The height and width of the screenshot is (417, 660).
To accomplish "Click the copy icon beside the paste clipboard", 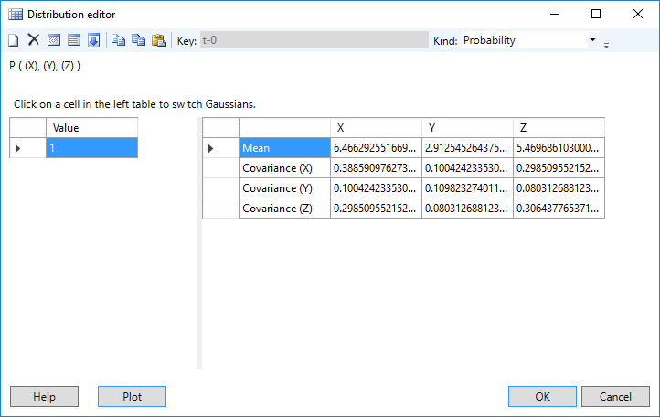I will tap(138, 40).
